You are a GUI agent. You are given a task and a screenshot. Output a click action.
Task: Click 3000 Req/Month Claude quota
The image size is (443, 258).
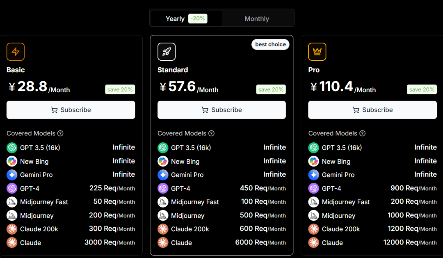[x=110, y=242]
